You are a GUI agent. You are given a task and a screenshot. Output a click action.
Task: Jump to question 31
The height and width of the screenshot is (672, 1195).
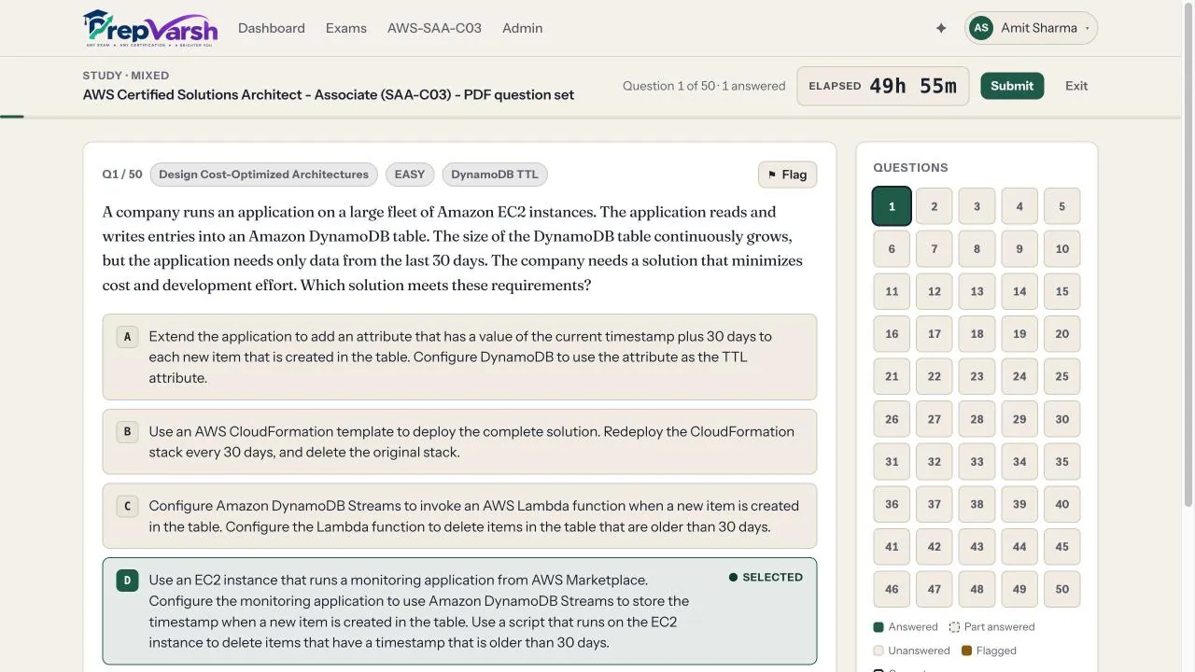pyautogui.click(x=892, y=461)
